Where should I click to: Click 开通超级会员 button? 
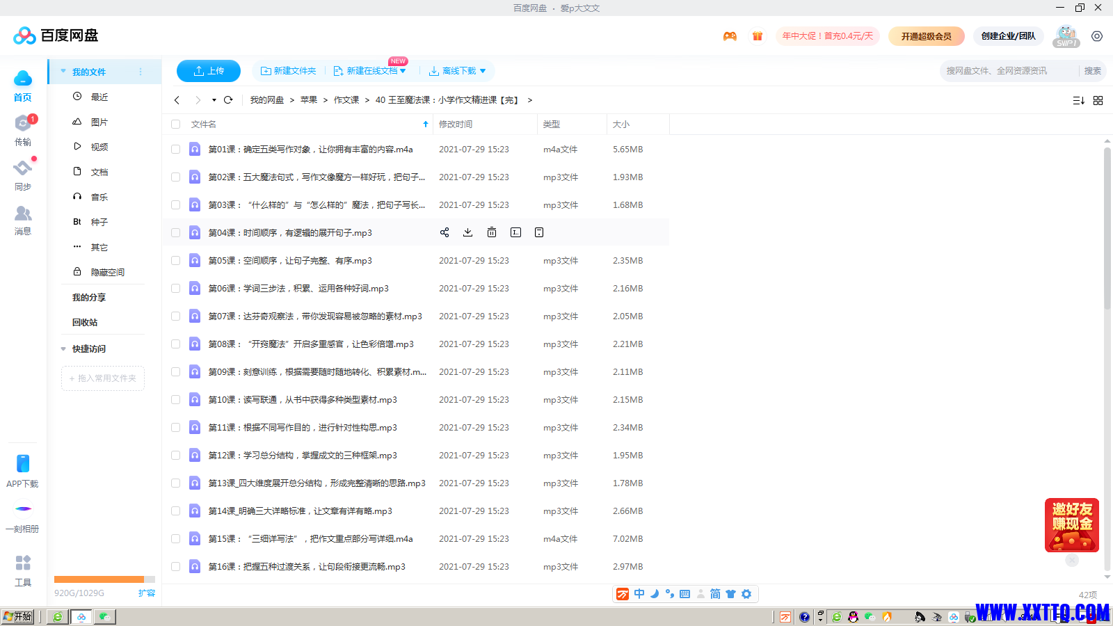point(927,36)
